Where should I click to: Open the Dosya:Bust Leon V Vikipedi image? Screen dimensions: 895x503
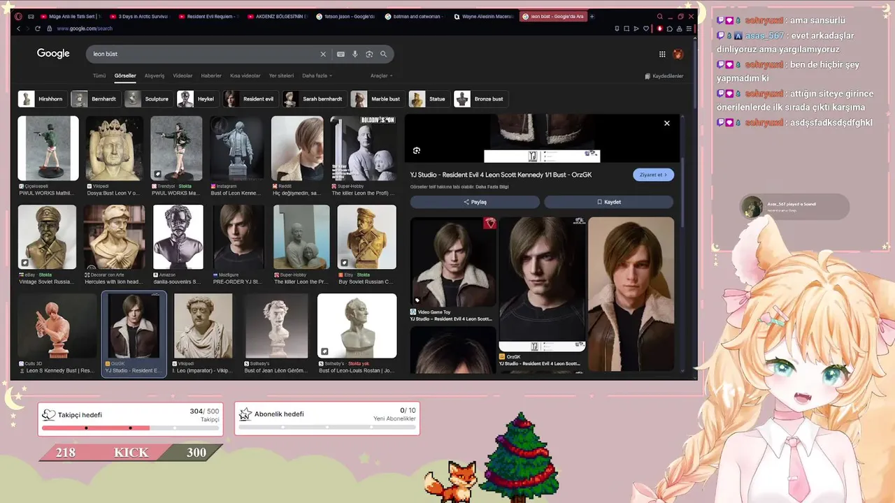(114, 148)
